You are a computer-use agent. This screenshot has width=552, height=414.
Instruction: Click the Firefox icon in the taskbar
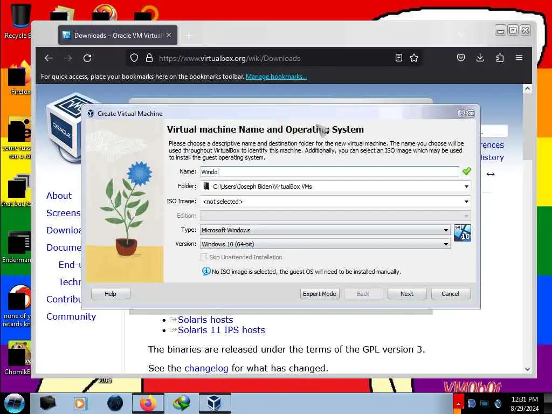[148, 403]
